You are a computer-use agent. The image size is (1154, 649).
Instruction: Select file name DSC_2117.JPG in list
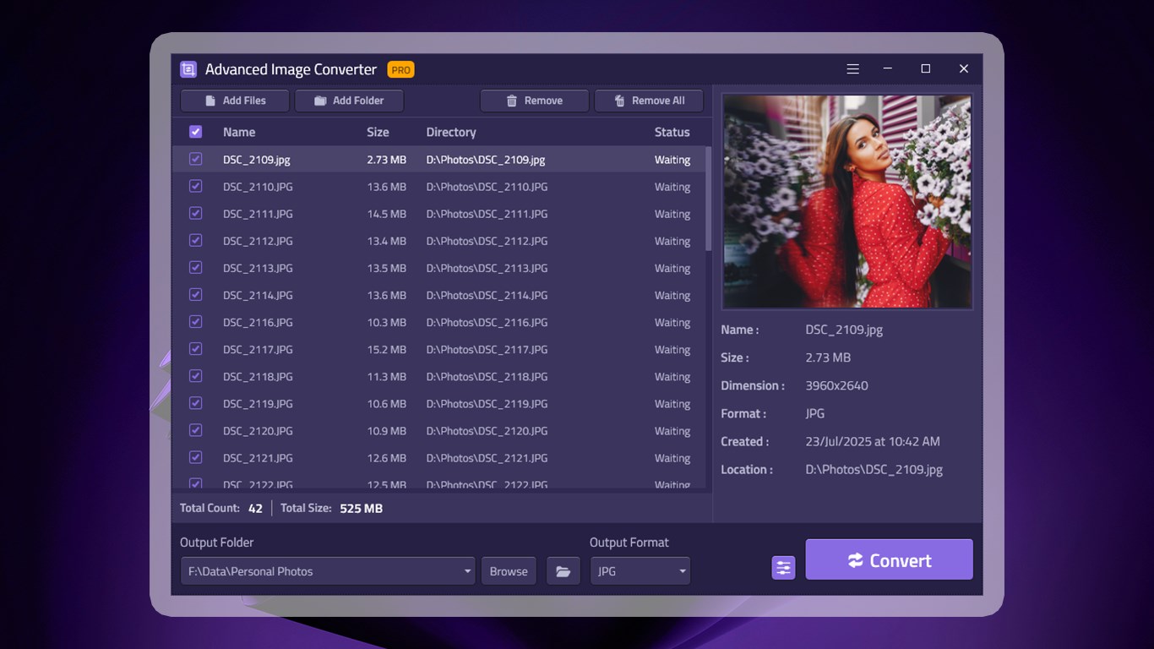[258, 349]
